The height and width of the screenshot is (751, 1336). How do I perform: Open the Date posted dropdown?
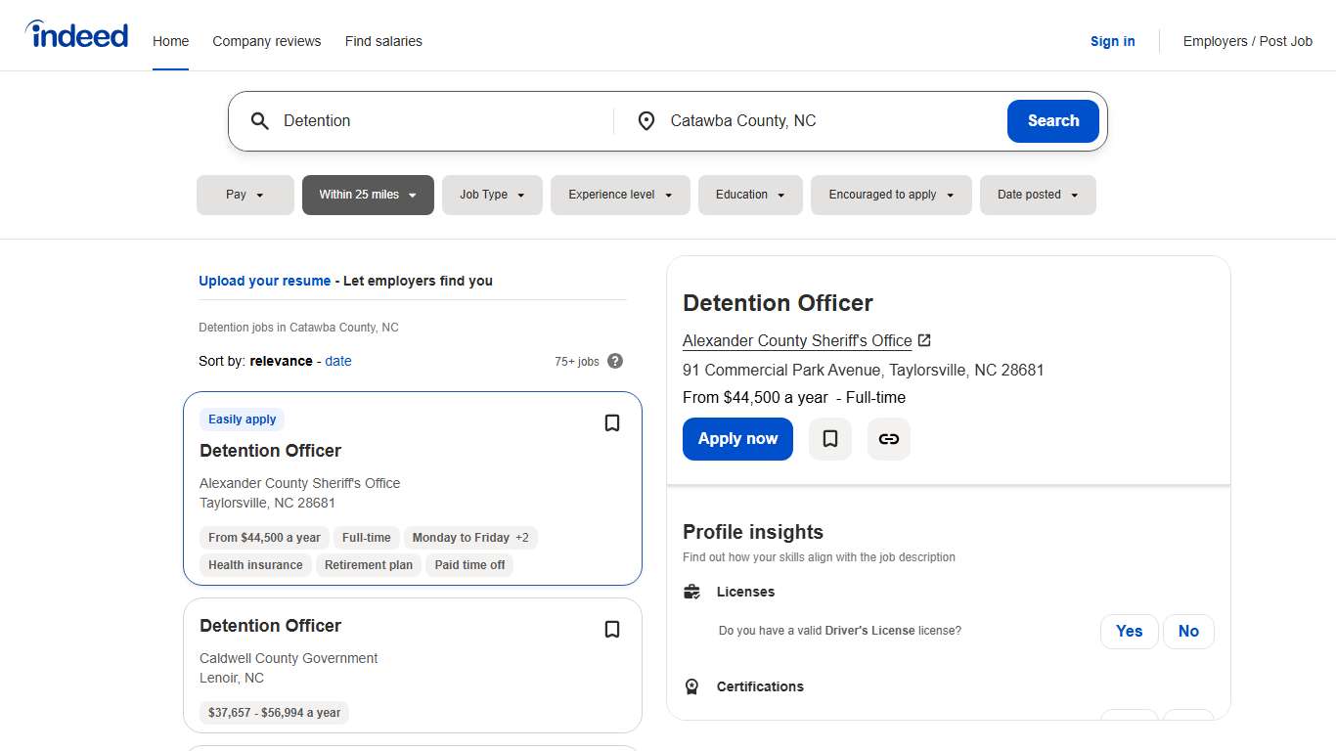[x=1038, y=195]
